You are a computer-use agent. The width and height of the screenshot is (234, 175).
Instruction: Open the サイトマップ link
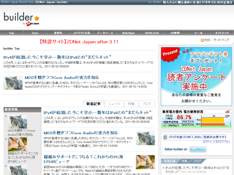coord(221,40)
